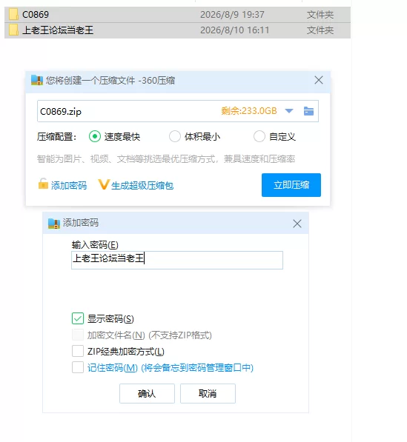Image resolution: width=407 pixels, height=442 pixels.
Task: Open the 生成超级压缩包 link
Action: tap(142, 186)
